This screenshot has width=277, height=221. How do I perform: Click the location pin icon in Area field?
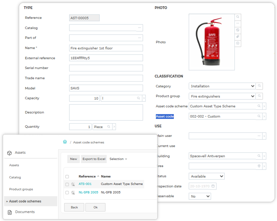(x=259, y=166)
